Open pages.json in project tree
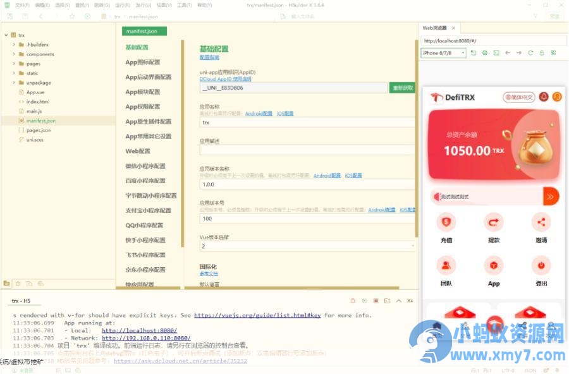Image resolution: width=569 pixels, height=374 pixels. point(38,130)
